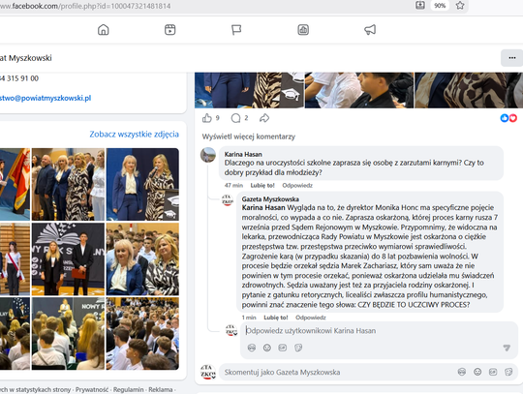Click Odpowiedz under Gazeta Myszkowska reply
This screenshot has height=394, width=523.
pos(311,318)
